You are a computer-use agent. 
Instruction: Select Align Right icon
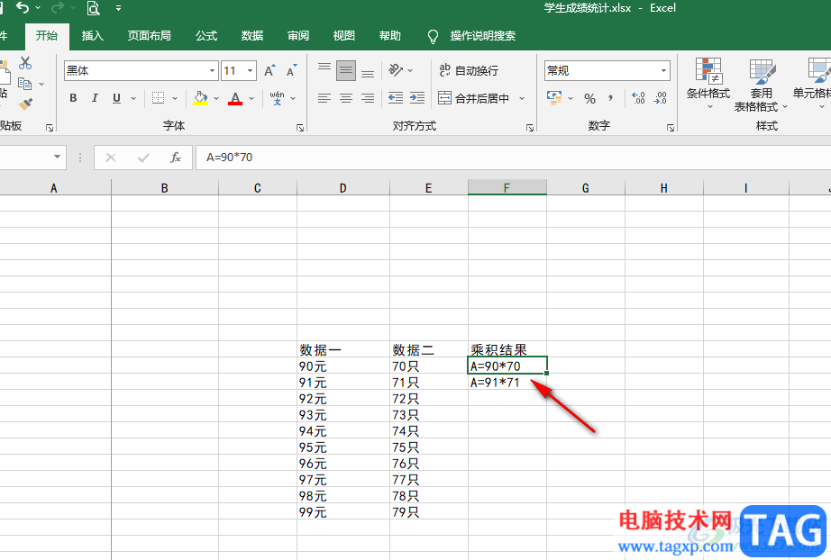[x=368, y=98]
